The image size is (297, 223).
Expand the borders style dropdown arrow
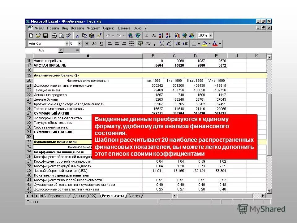pyautogui.click(x=199, y=44)
